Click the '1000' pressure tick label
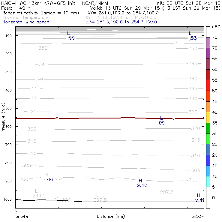222x222 pixels. (7, 199)
